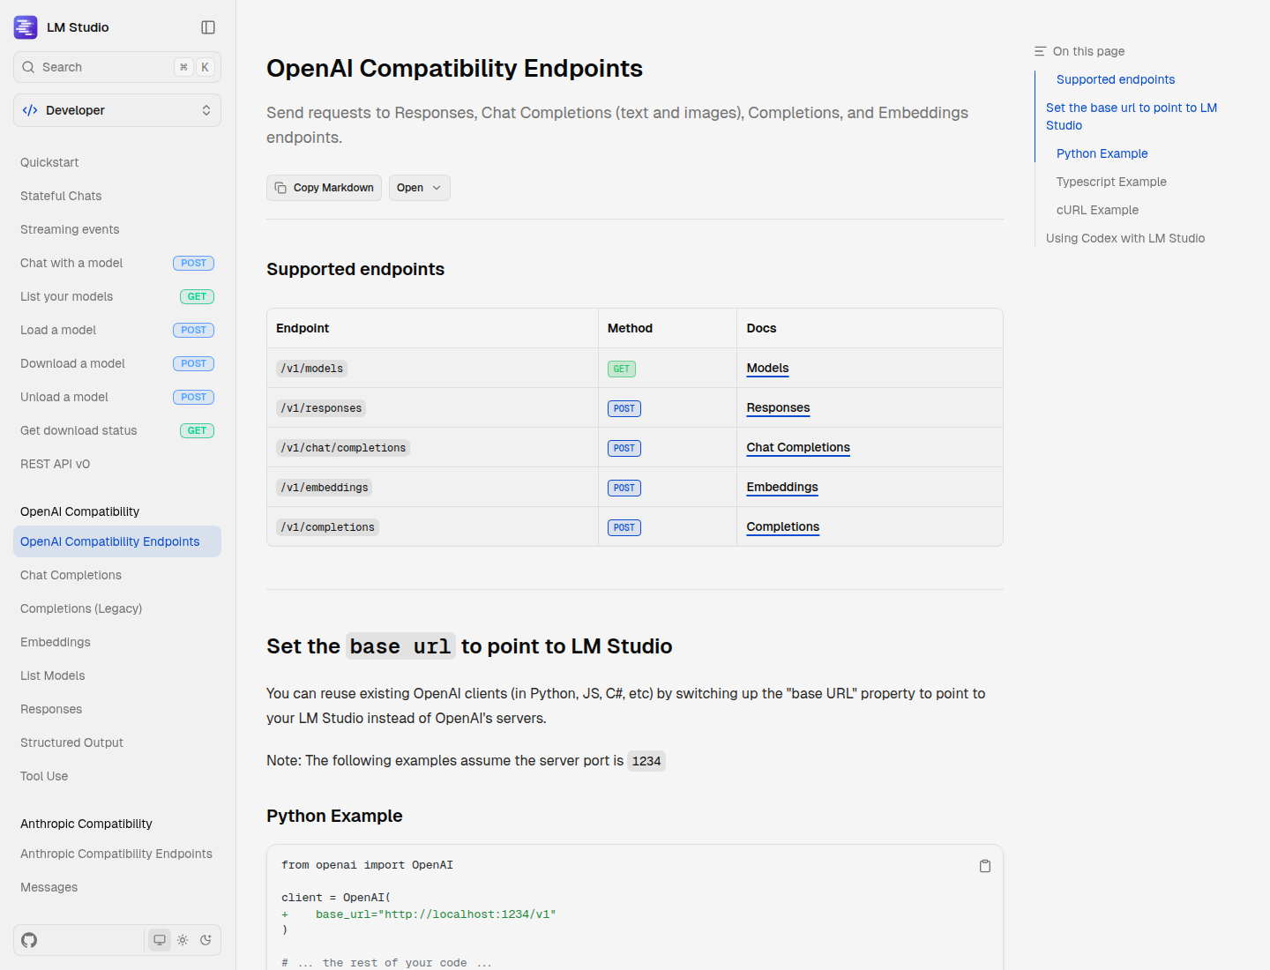Jump to Python Example in page outline

(x=1102, y=153)
